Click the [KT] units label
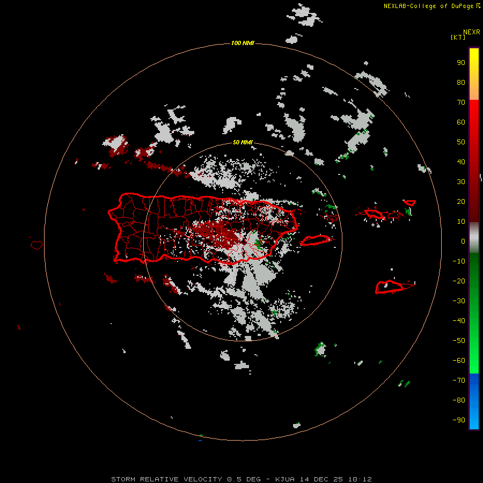483x483 pixels. [458, 37]
